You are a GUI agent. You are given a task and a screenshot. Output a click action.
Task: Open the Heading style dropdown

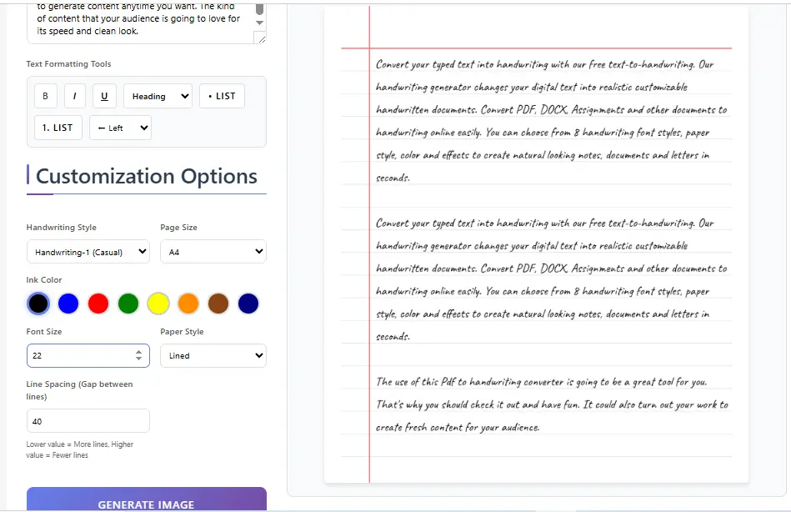point(158,96)
